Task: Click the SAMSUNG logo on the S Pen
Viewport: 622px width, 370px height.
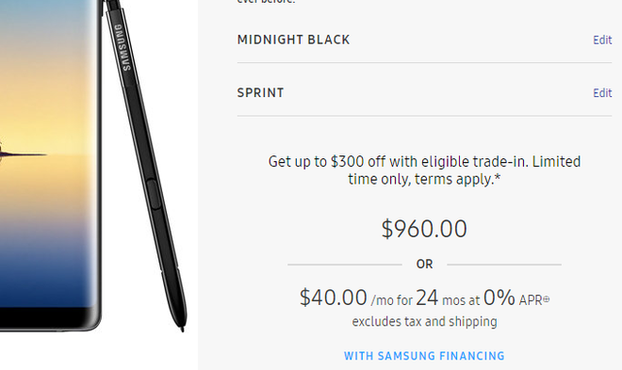Action: pos(123,47)
